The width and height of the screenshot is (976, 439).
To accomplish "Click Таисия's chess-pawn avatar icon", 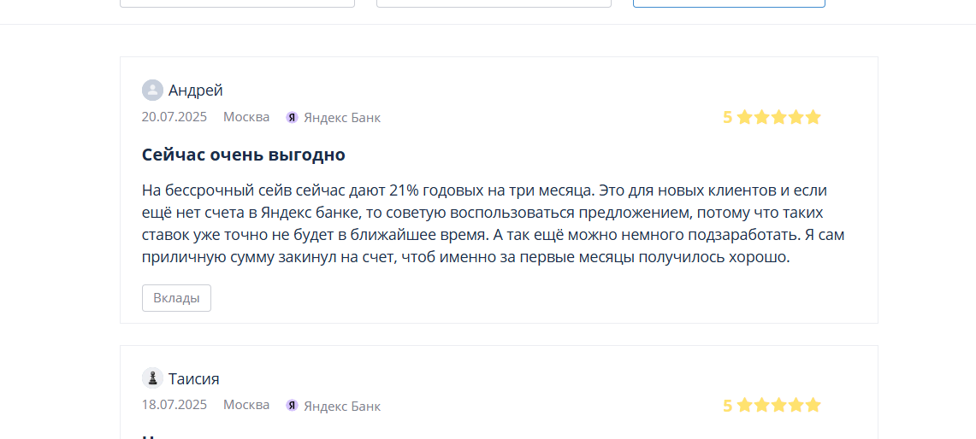I will click(152, 378).
